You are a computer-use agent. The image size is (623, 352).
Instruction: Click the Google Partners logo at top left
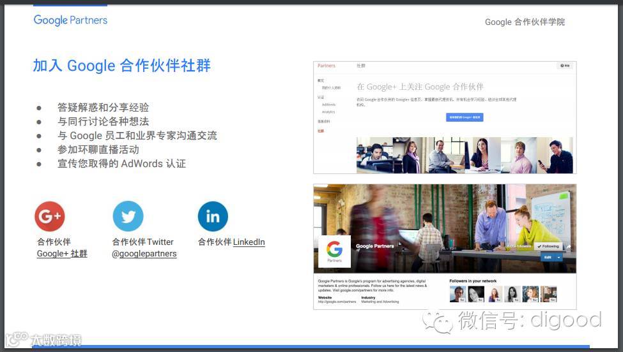(70, 20)
